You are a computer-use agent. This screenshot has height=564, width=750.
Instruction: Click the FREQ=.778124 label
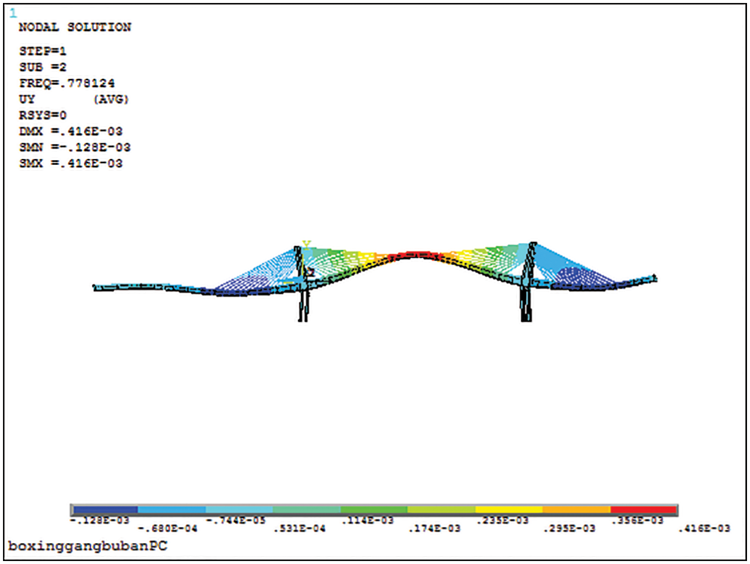[67, 83]
